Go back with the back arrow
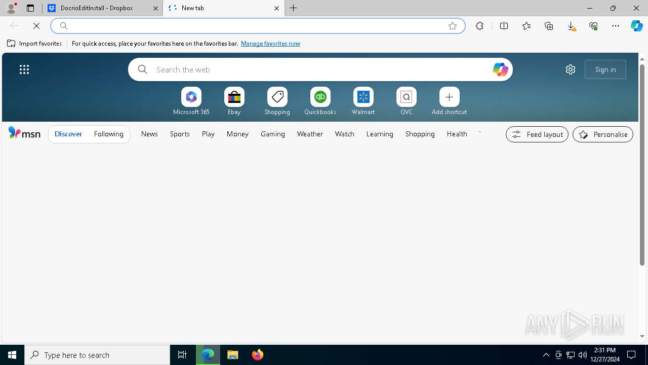 (14, 26)
